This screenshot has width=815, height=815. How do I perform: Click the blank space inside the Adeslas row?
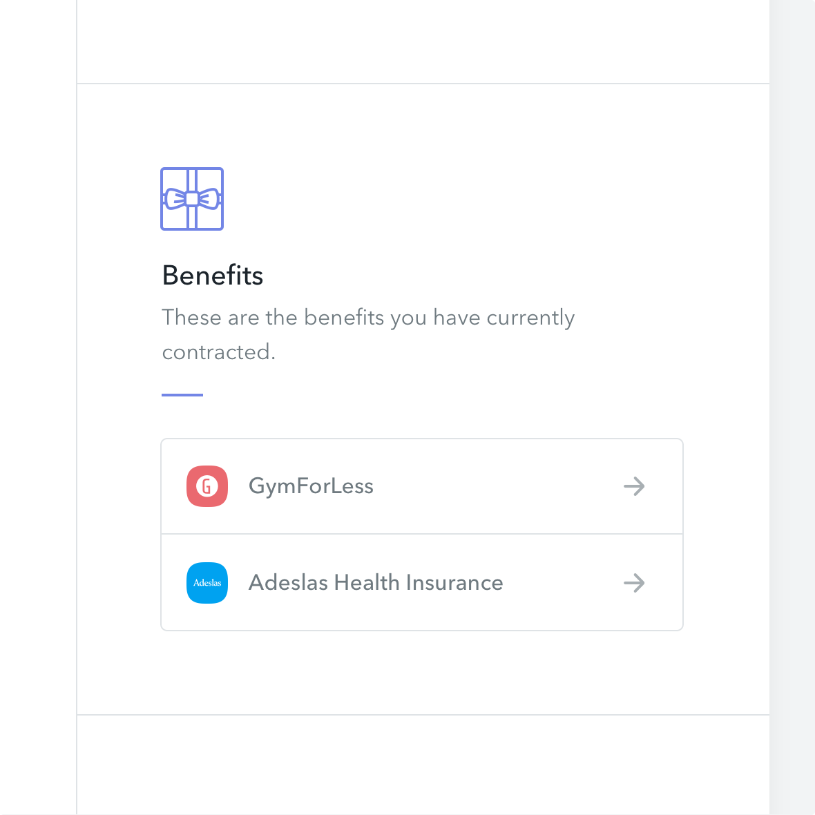pos(559,583)
